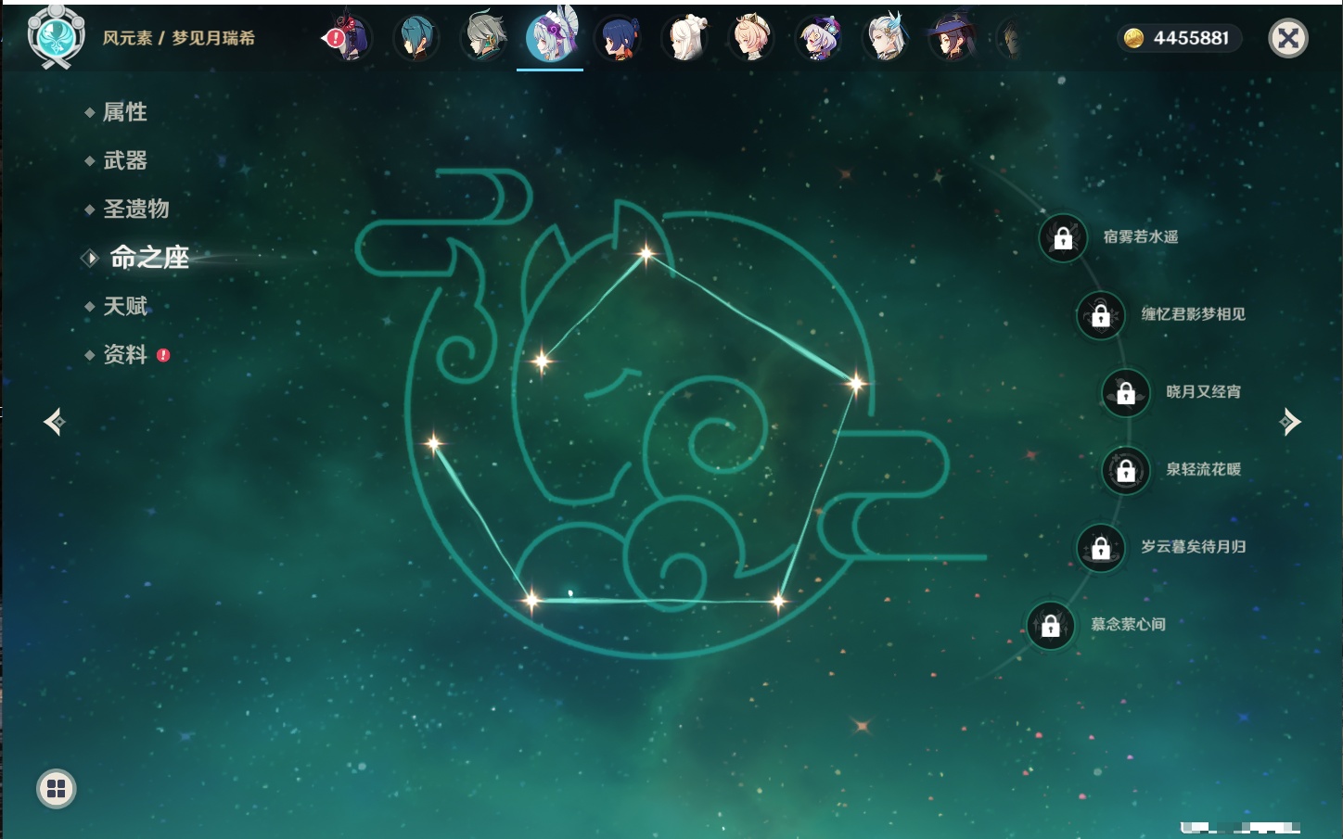Click the Mora balance 4455881
Viewport: 1343px width, 839px height.
1191,38
